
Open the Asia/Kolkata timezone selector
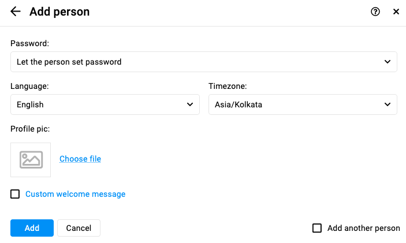[303, 104]
